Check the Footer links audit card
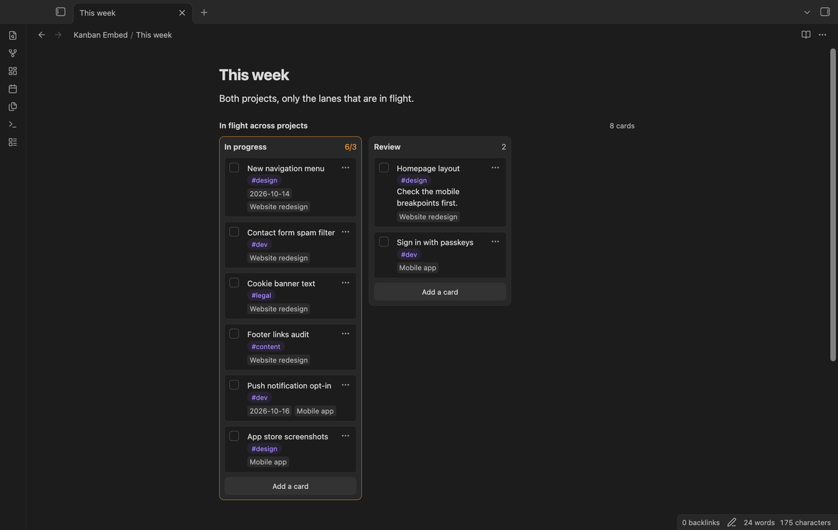838x530 pixels. 234,333
